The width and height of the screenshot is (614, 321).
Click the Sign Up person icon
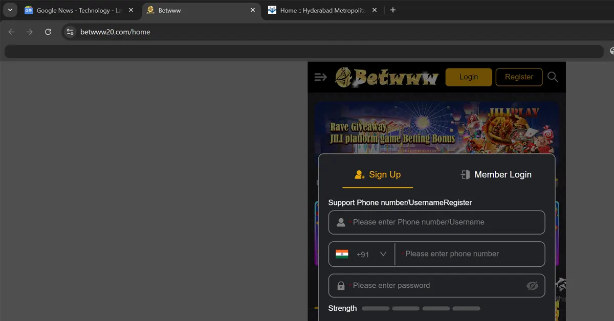tap(360, 175)
